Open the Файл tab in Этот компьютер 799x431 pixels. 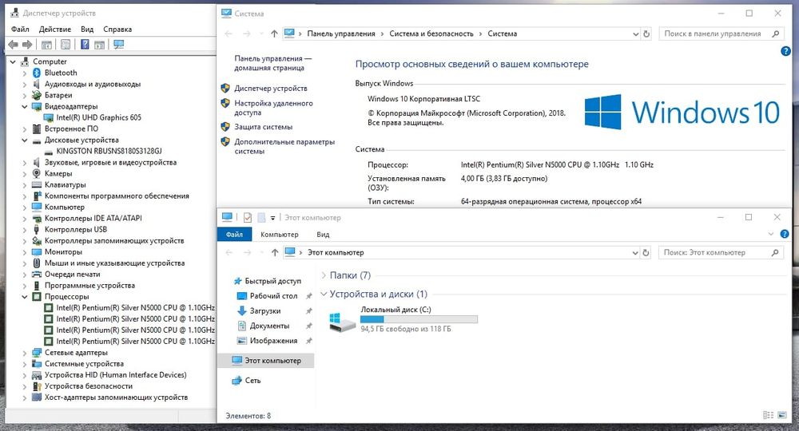pyautogui.click(x=234, y=235)
